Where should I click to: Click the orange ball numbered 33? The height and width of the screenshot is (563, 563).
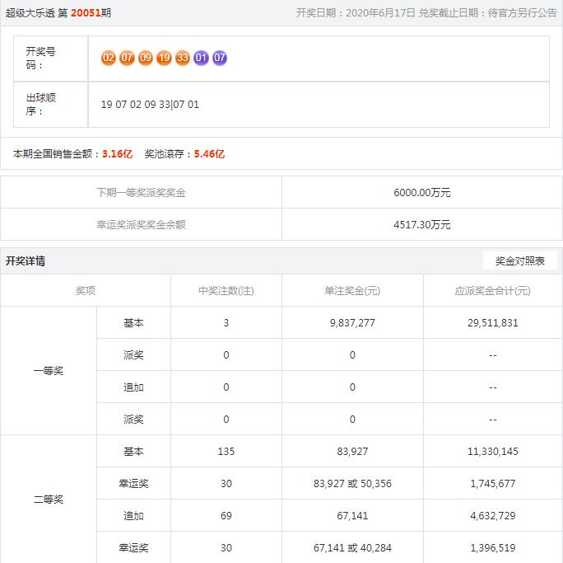[183, 58]
